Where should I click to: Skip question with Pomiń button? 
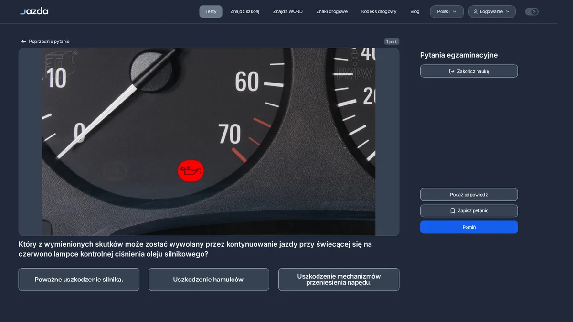469,227
